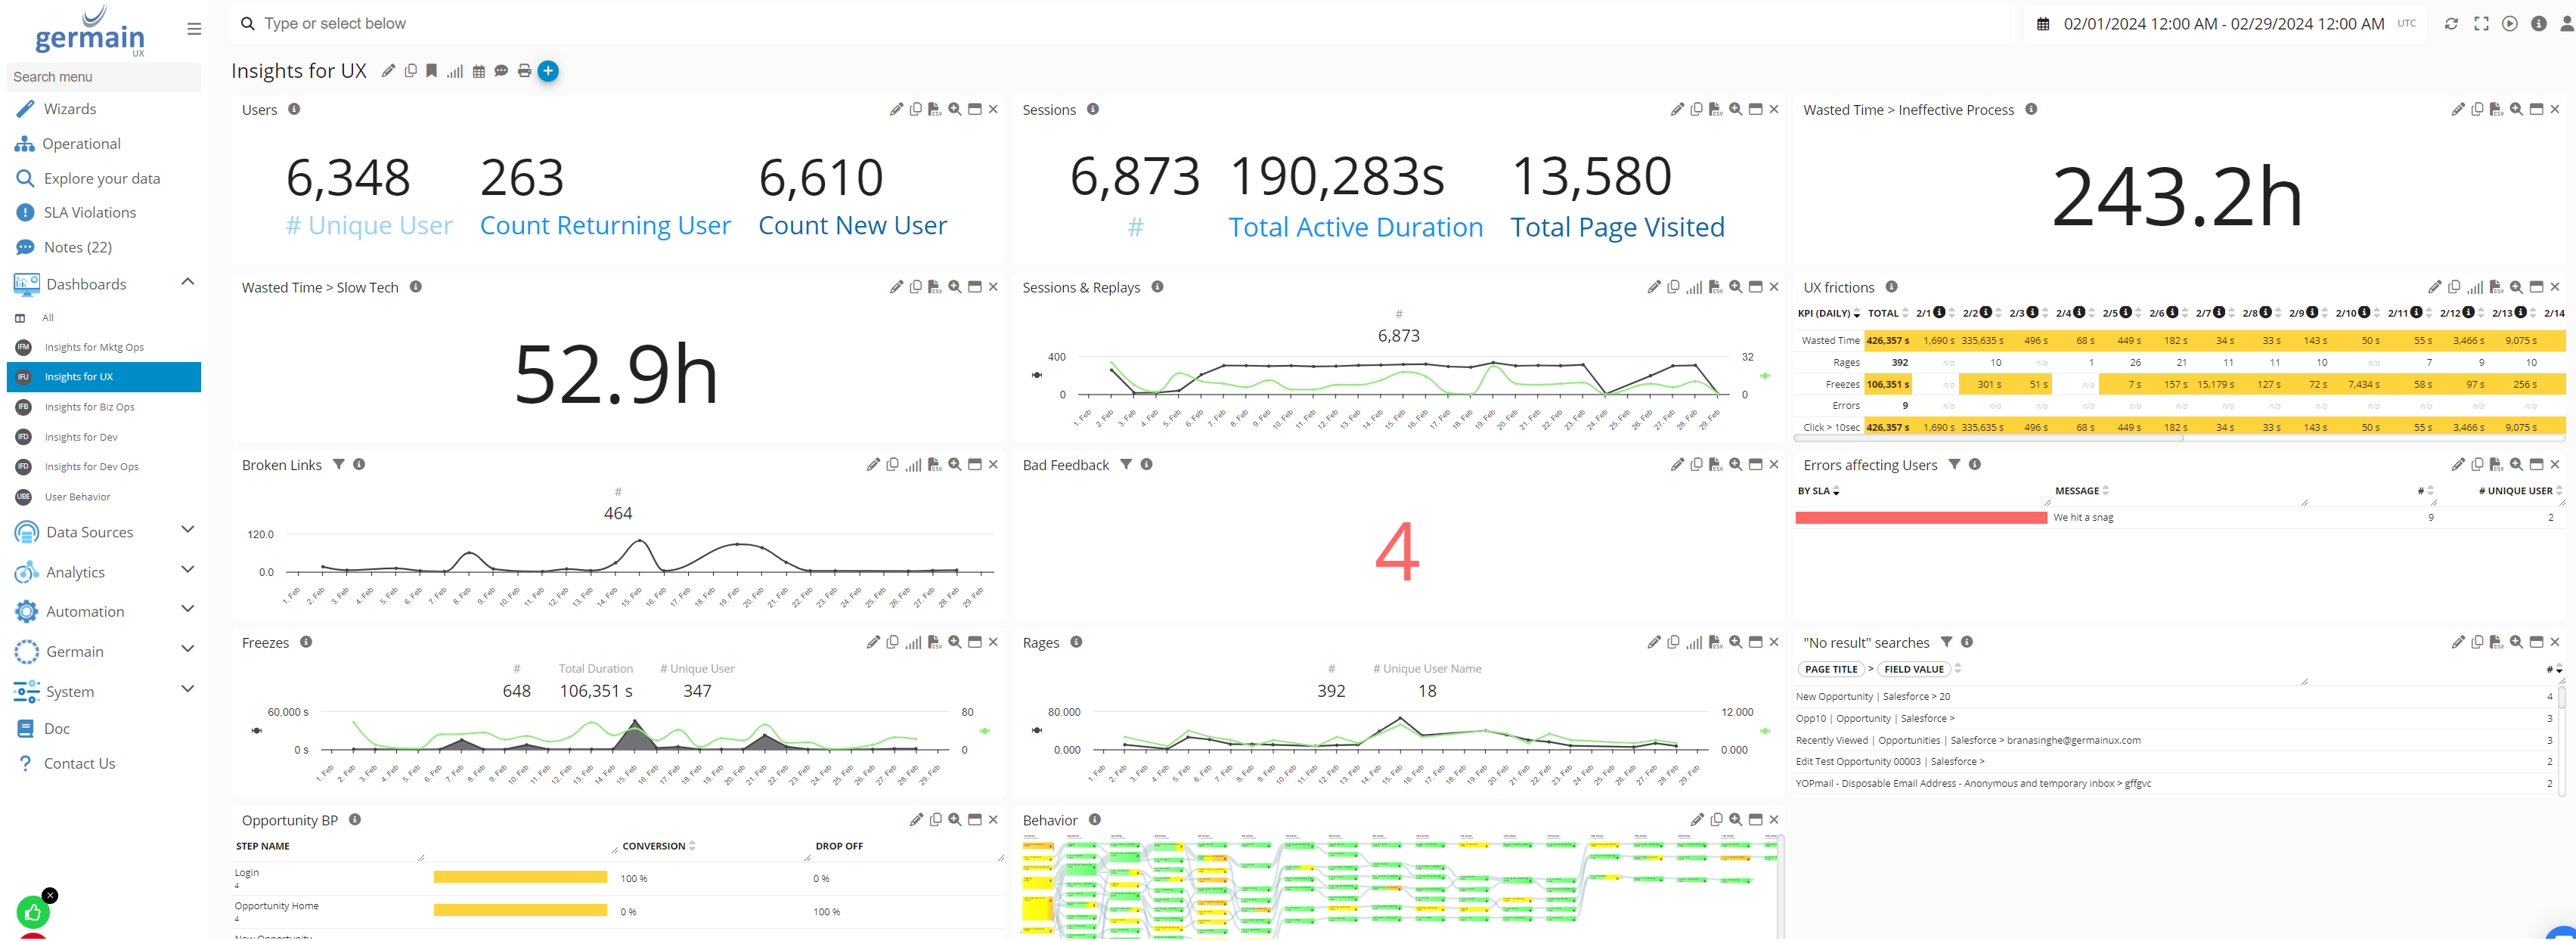Screen dimensions: 2576x941
Task: Expand the Analytics section in the sidebar
Action: (x=188, y=570)
